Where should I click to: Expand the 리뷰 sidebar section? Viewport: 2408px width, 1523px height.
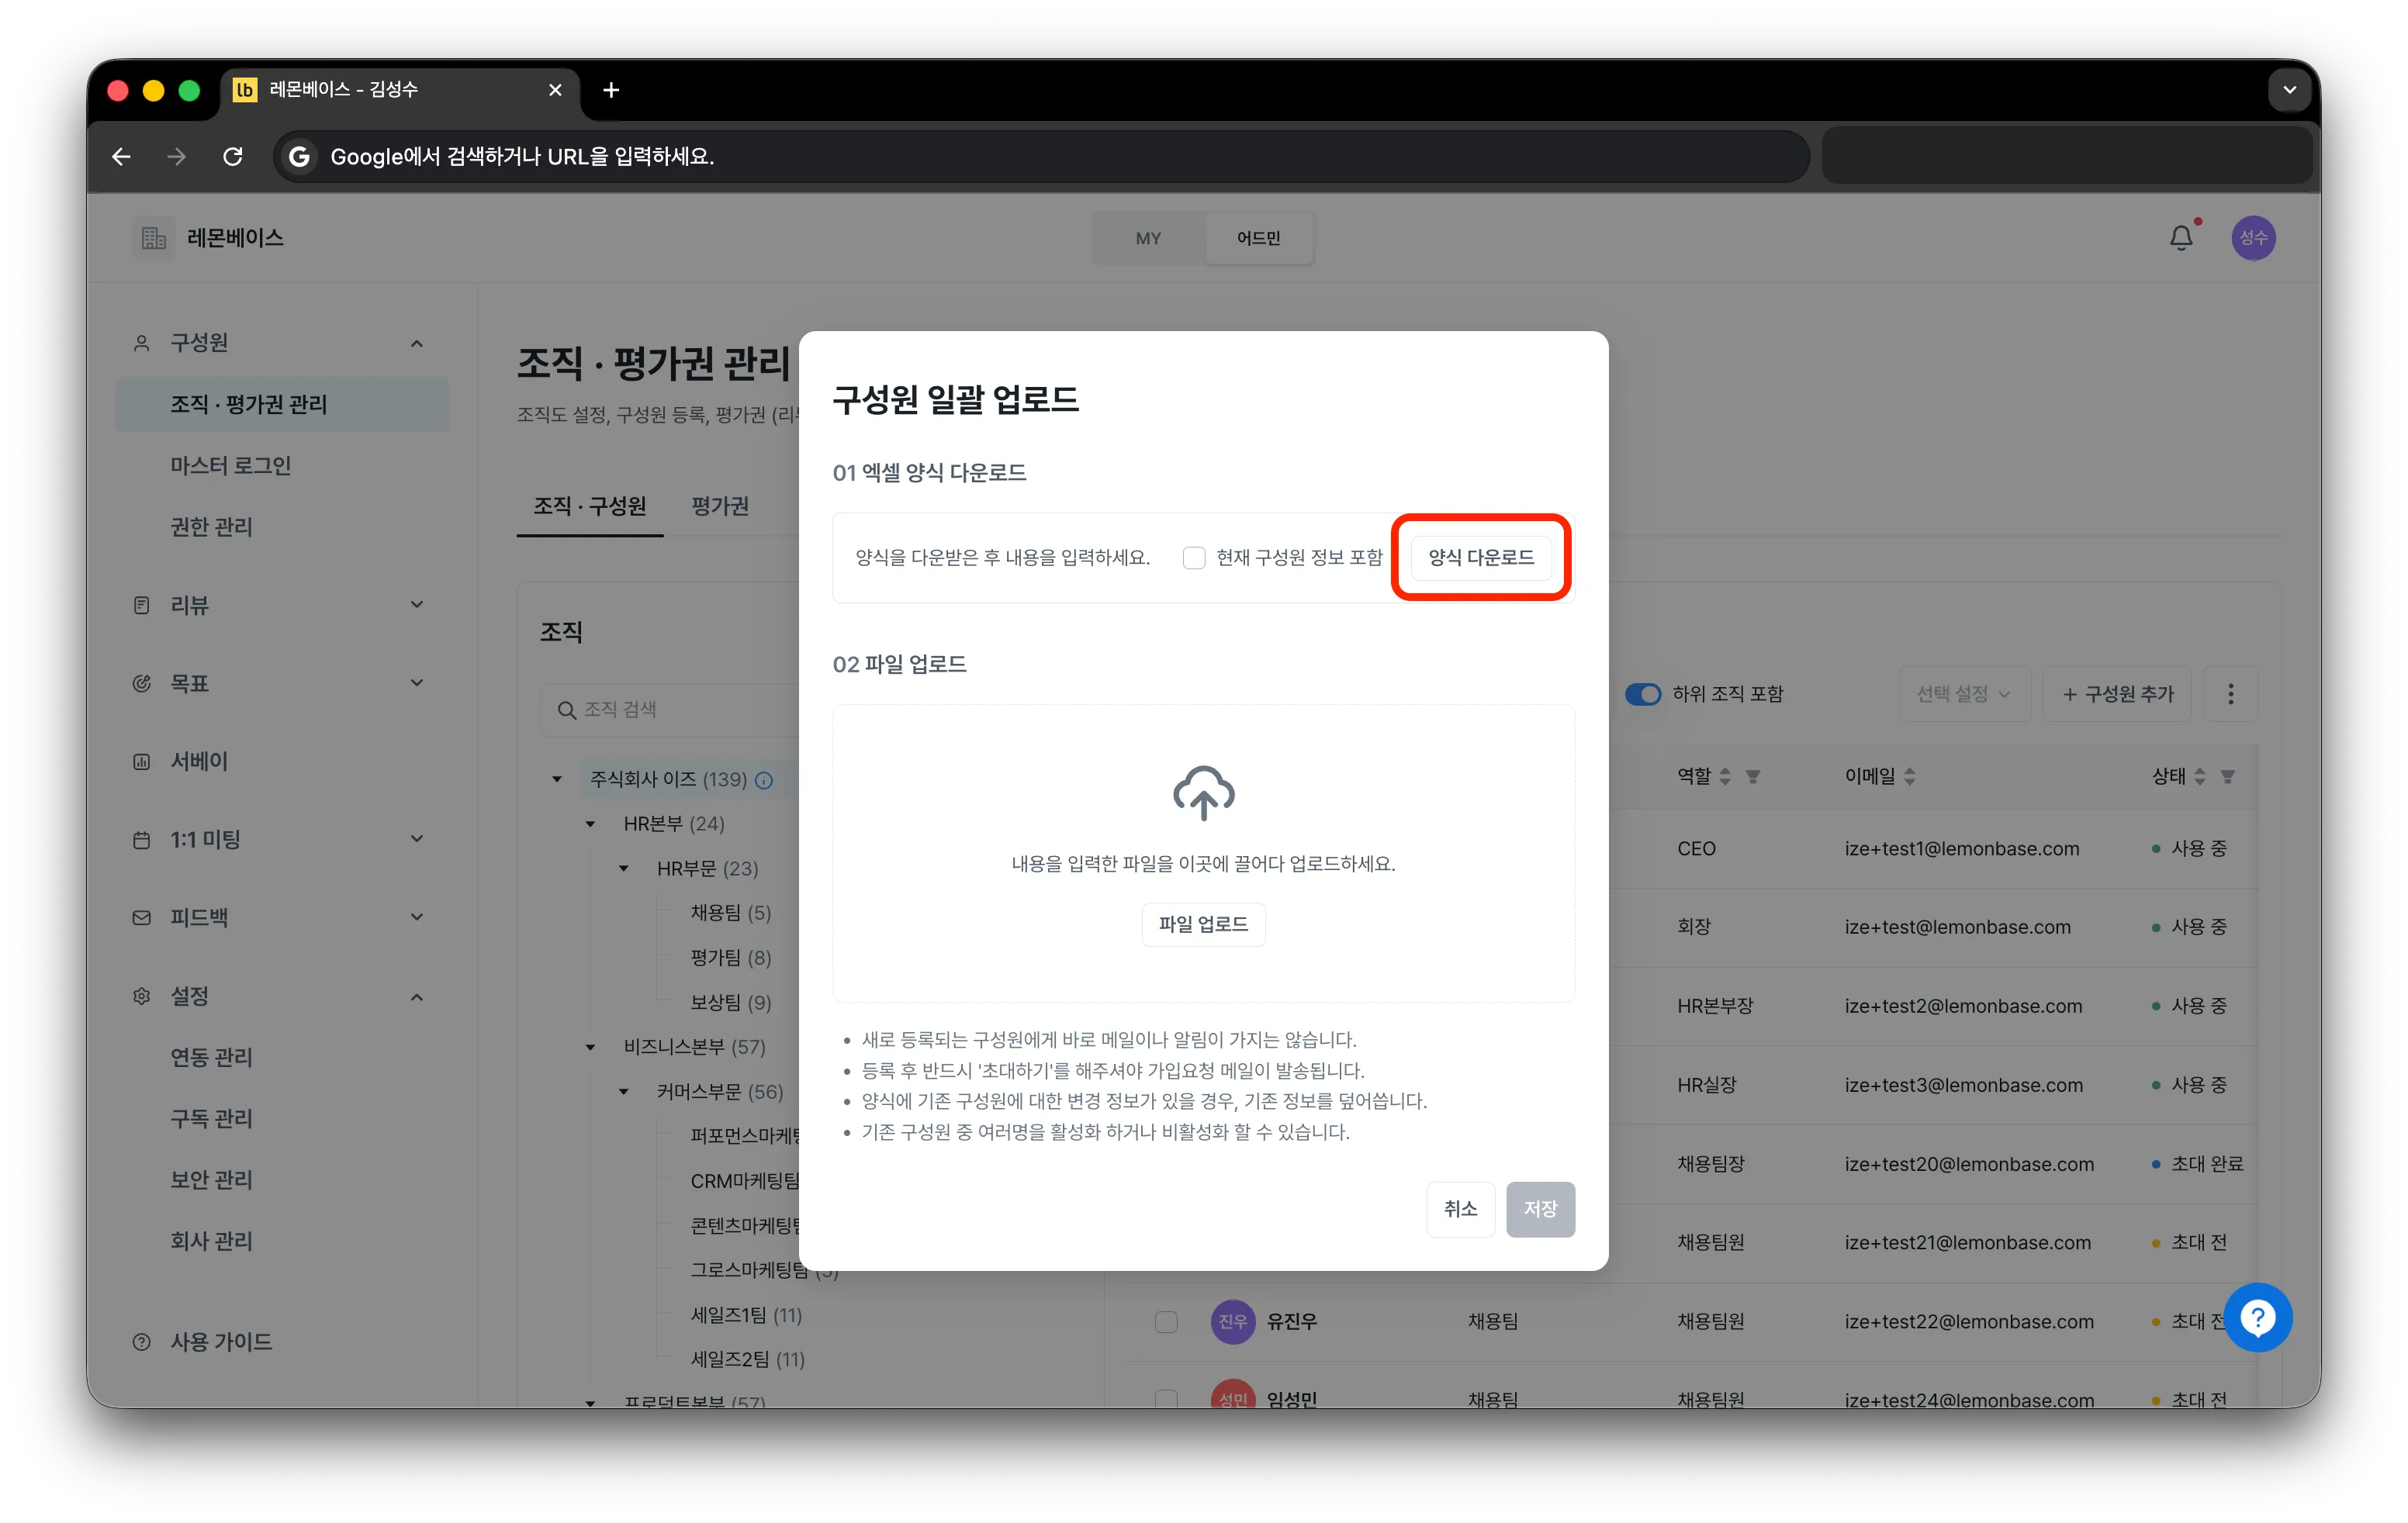[417, 605]
